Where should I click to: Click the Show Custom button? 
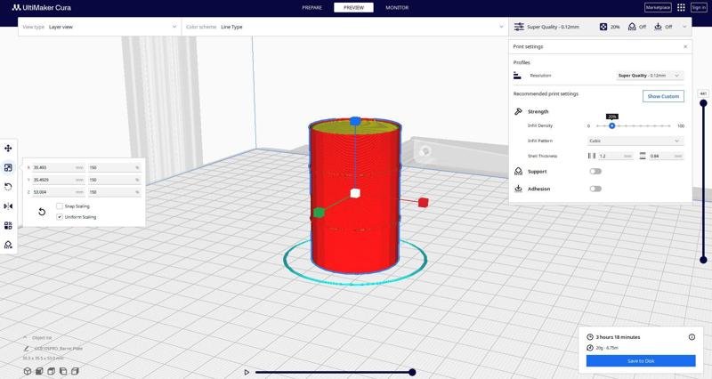[x=663, y=96]
